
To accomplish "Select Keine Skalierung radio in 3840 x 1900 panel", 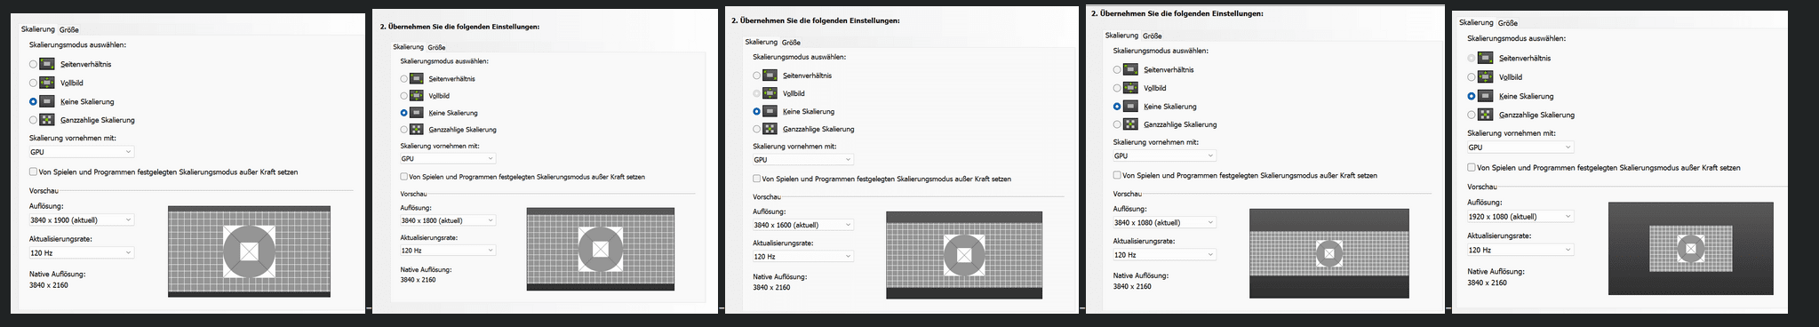I will 34,101.
